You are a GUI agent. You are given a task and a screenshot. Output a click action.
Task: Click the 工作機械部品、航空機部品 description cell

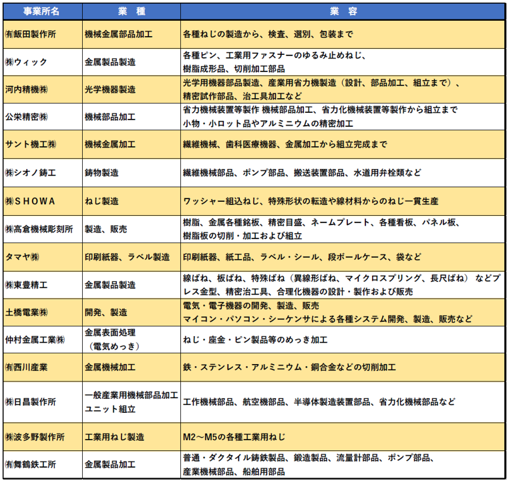[343, 402]
